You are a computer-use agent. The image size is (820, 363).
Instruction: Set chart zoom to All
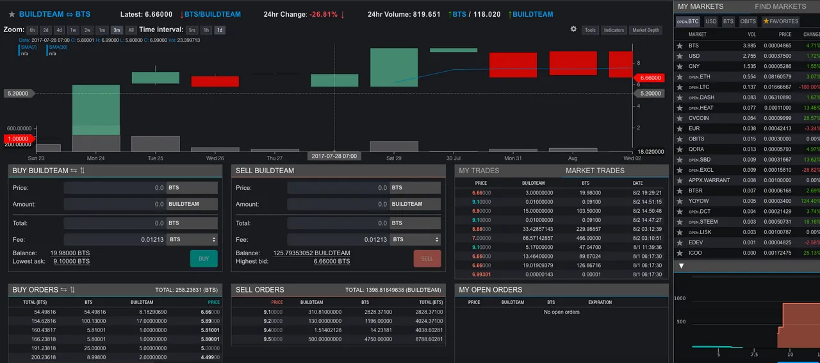click(131, 30)
